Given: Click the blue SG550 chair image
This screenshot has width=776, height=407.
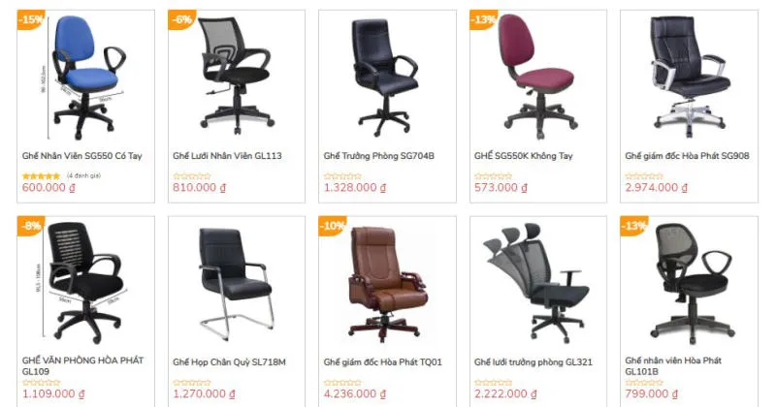Looking at the screenshot, I should click(x=85, y=78).
